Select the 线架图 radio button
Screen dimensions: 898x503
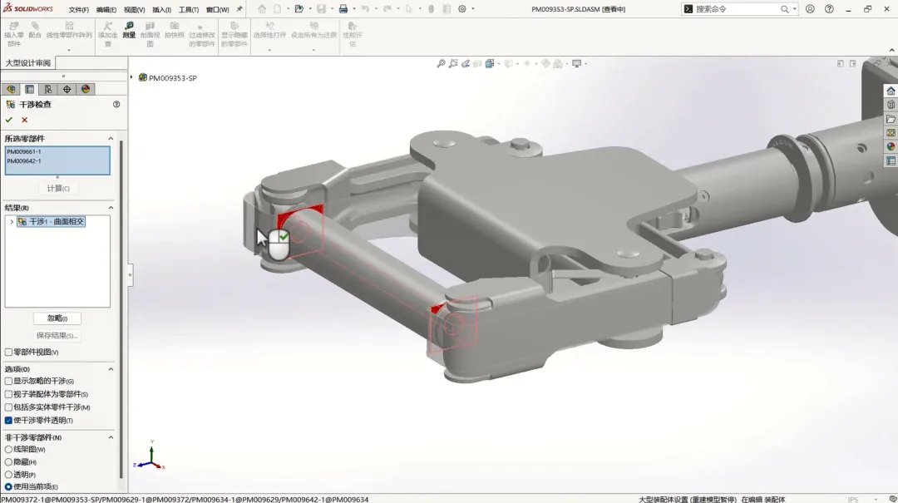pos(8,450)
